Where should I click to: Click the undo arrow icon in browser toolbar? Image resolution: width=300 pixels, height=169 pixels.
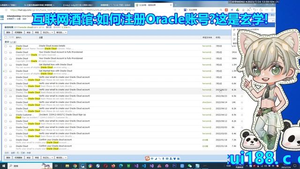(x=255, y=10)
